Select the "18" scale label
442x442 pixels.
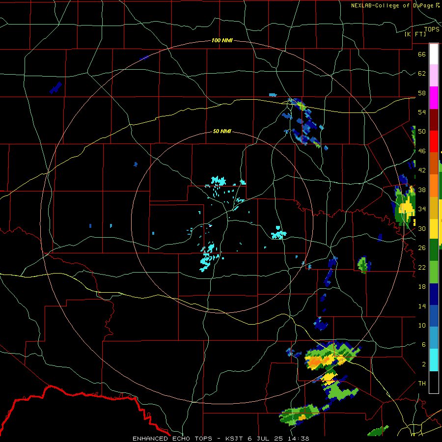point(422,287)
